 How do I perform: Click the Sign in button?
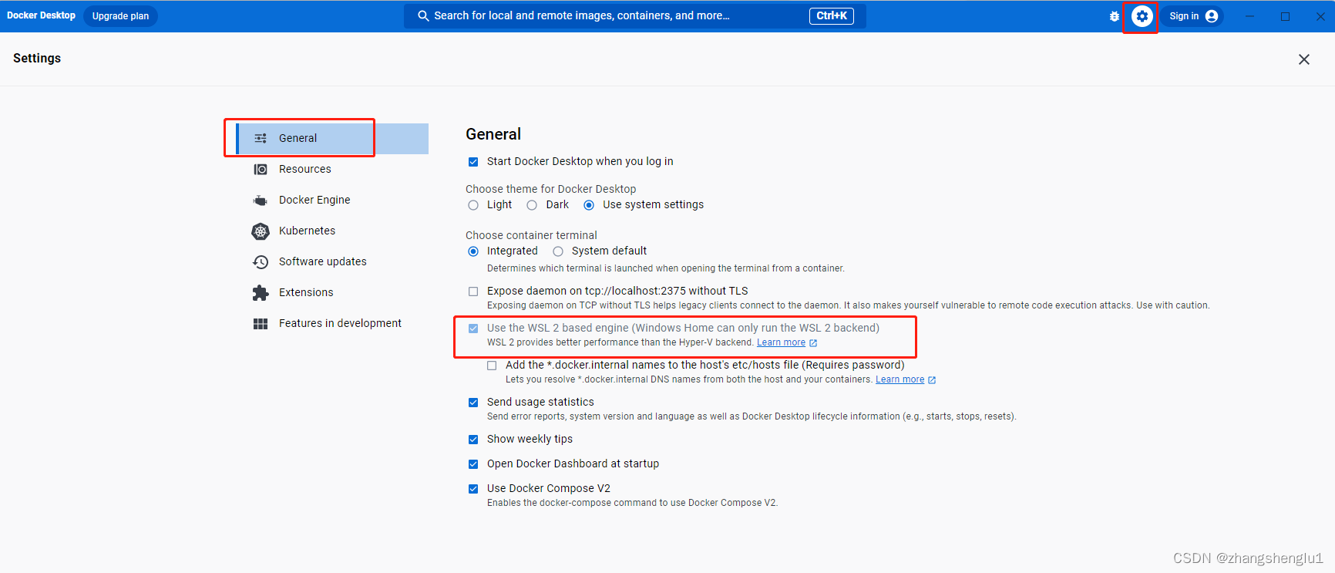[x=1192, y=16]
